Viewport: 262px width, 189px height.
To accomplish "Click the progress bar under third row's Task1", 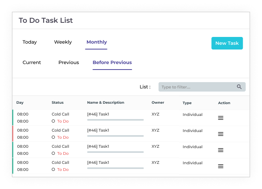I will tap(115, 152).
